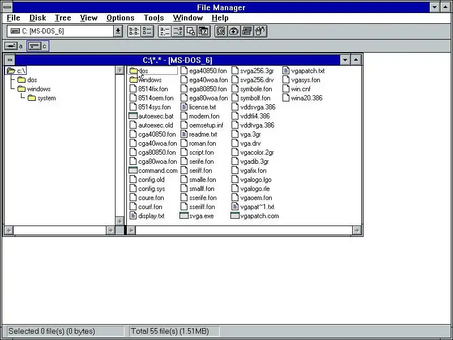Click the file pane horizontal scrollbar track

244,231
